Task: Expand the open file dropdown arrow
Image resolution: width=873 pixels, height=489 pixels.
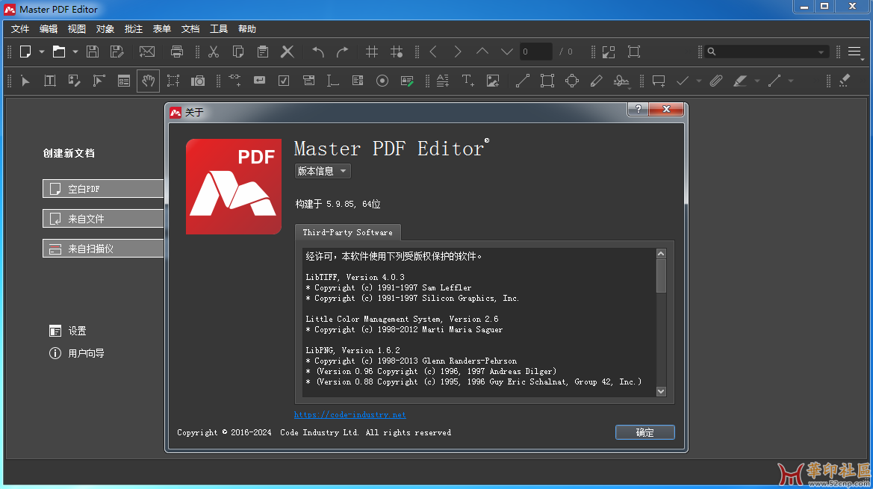Action: coord(75,52)
